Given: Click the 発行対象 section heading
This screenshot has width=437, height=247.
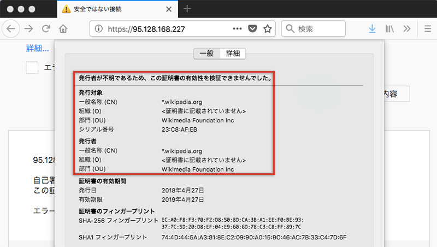Looking at the screenshot, I should point(91,92).
